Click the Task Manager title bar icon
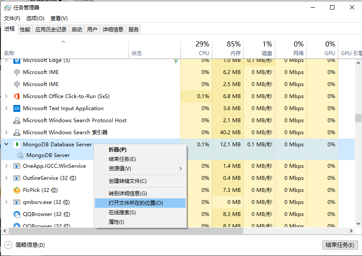Screen dimensions: 362x256 point(7,8)
